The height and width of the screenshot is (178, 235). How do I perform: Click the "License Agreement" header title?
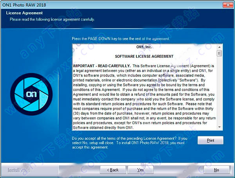click(x=24, y=13)
